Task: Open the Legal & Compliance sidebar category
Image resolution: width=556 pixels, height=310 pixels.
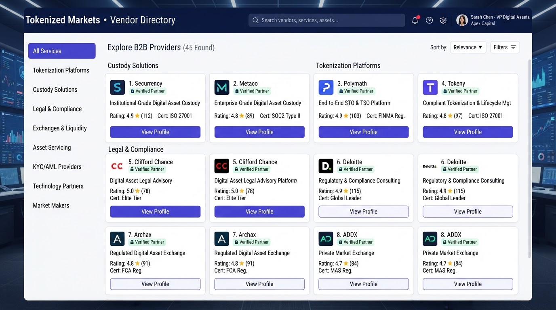Action: [57, 109]
